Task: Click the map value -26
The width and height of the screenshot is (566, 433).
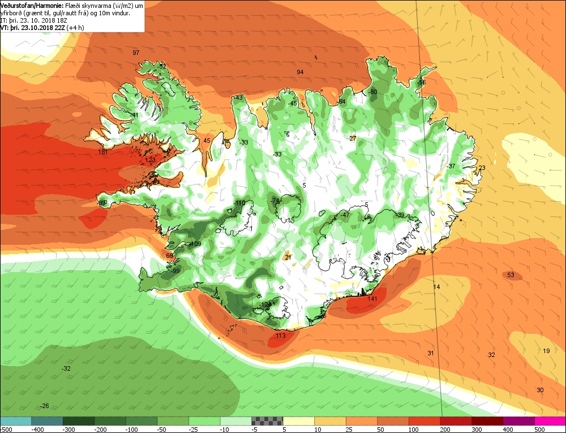Action: click(44, 406)
